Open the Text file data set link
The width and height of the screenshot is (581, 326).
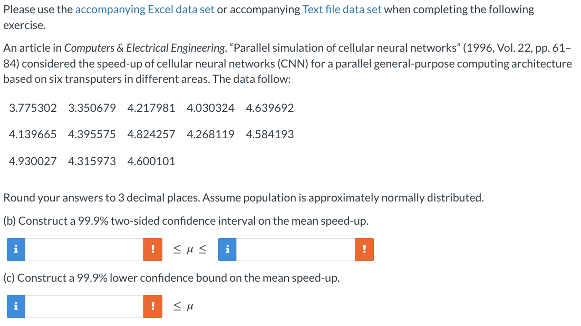pos(342,9)
